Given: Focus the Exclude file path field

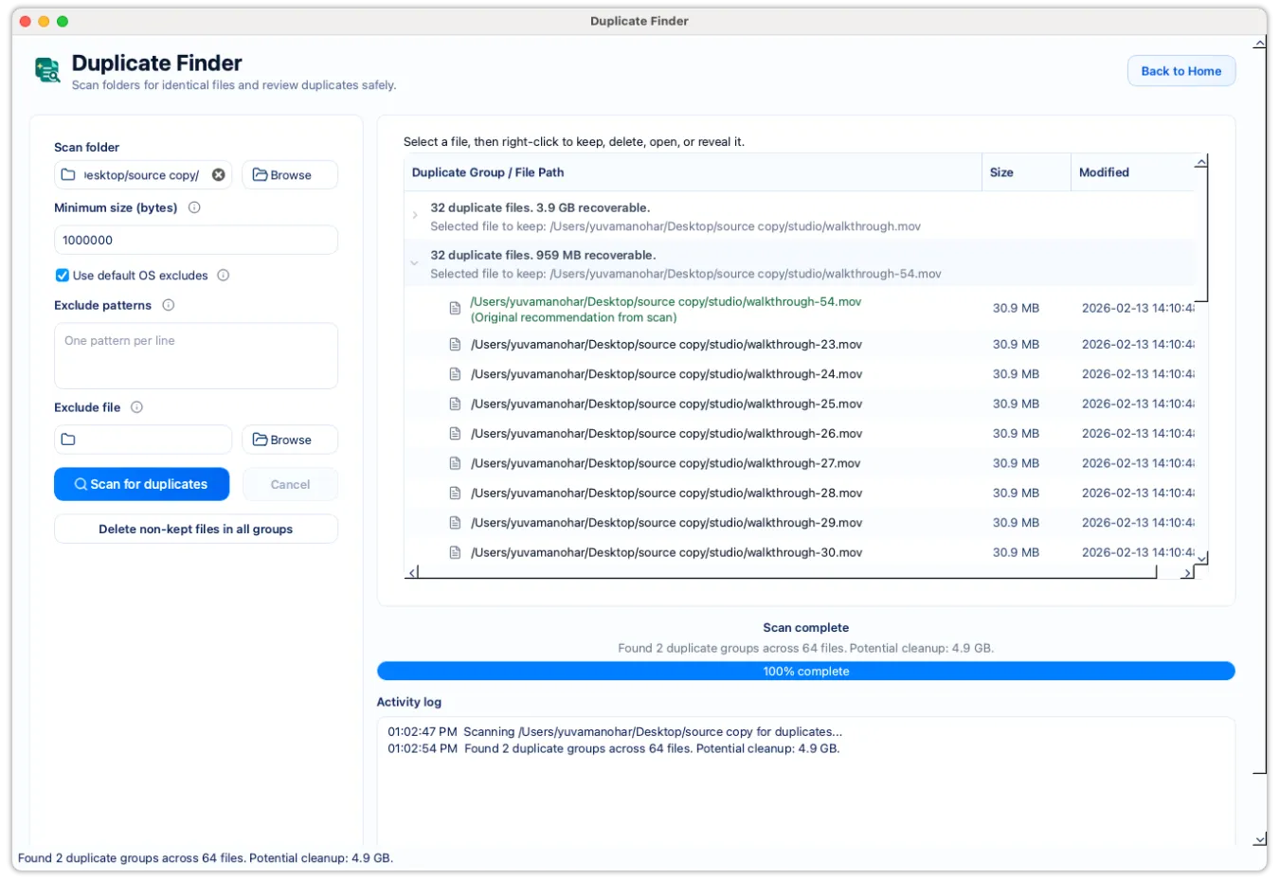Looking at the screenshot, I should pos(143,439).
